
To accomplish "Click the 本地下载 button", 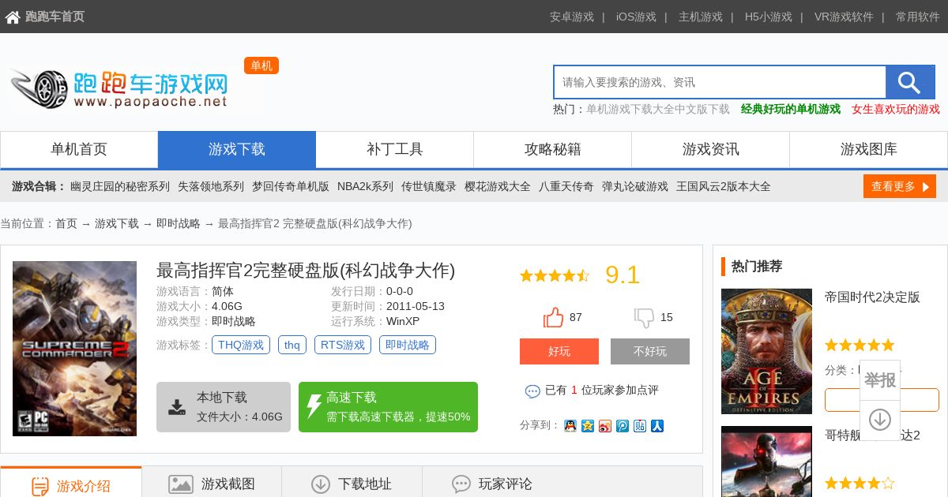I will click(224, 407).
